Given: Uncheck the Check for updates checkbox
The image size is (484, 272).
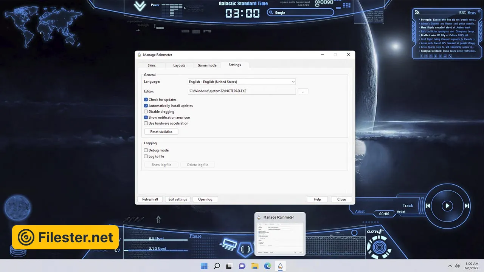Looking at the screenshot, I should tap(146, 100).
